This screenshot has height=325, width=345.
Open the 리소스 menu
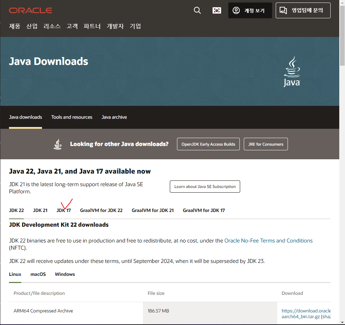pos(52,26)
